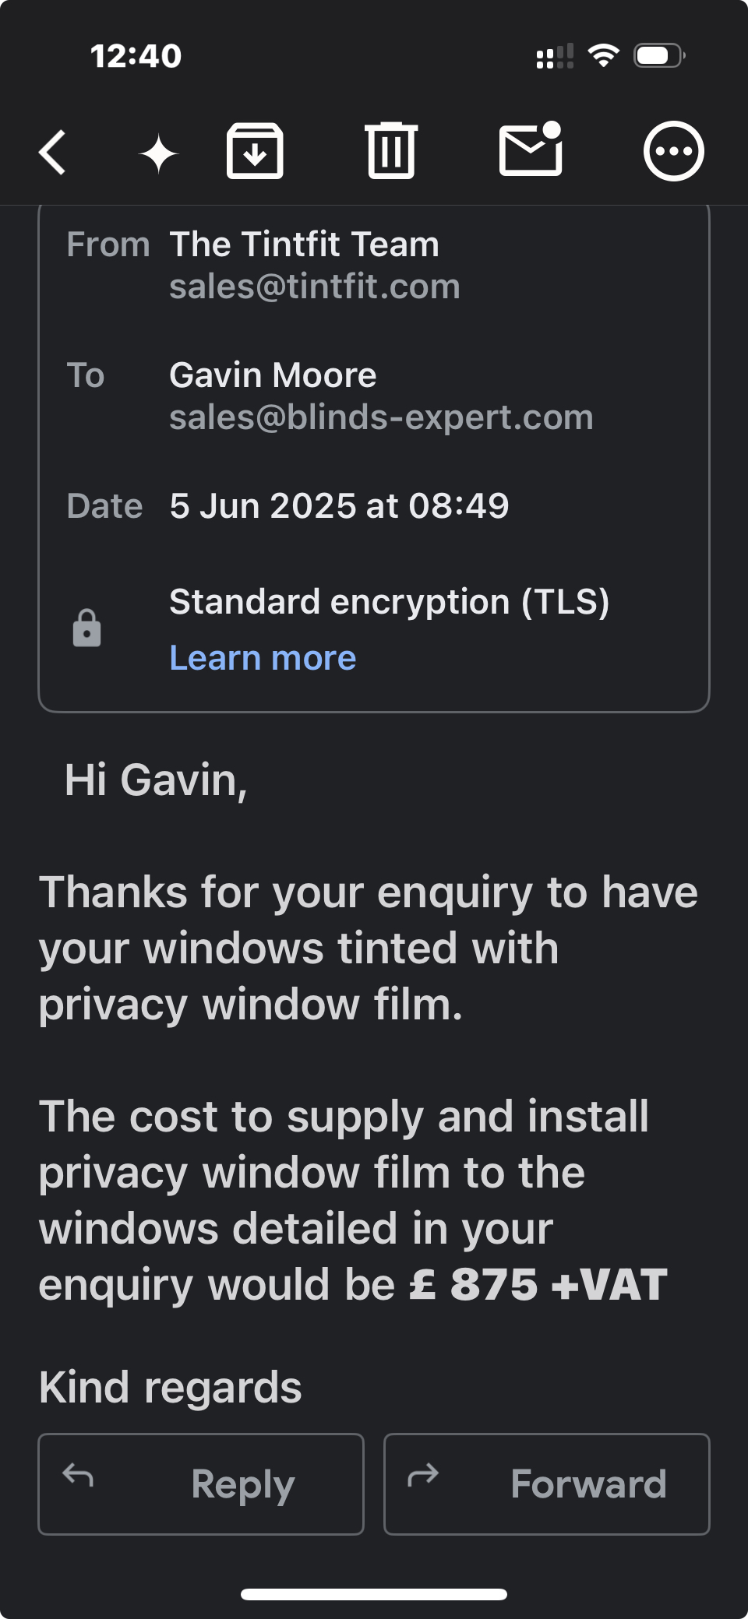Screen dimensions: 748x1619
Task: Tap the encryption padlock icon
Action: point(86,628)
